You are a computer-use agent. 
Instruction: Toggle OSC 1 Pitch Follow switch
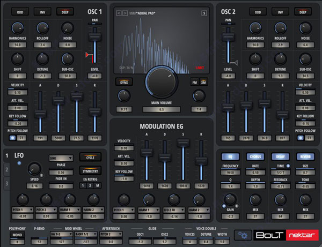click(x=12, y=138)
